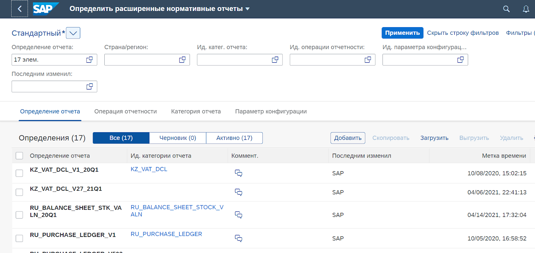
Task: Open value help for Ид. операции отчетности
Action: [x=367, y=60]
